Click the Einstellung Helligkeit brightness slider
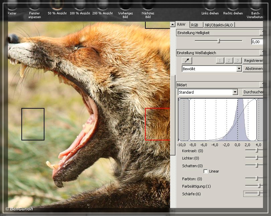The width and height of the screenshot is (271, 216). 219,41
